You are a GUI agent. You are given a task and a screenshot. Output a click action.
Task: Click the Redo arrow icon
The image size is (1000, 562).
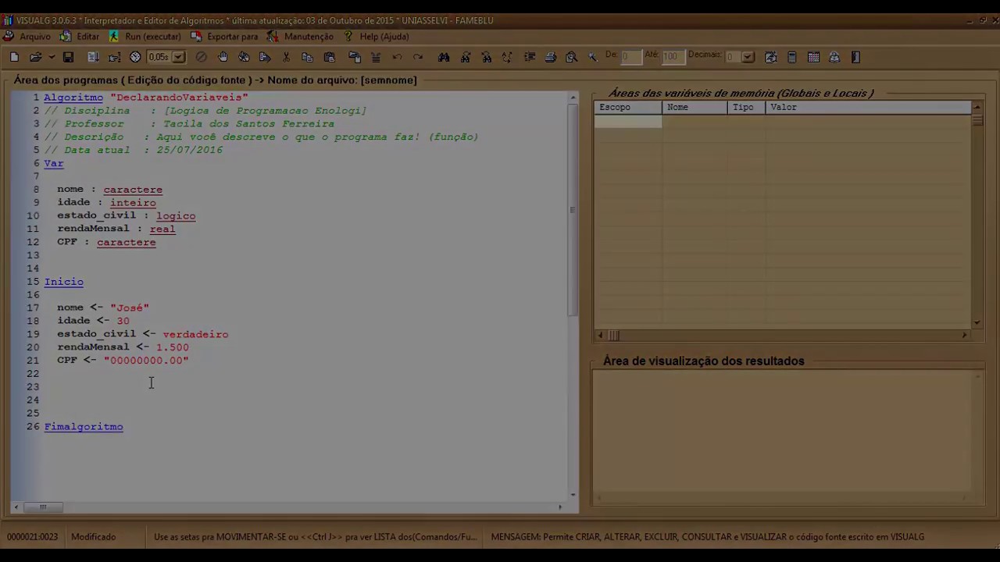click(x=418, y=57)
